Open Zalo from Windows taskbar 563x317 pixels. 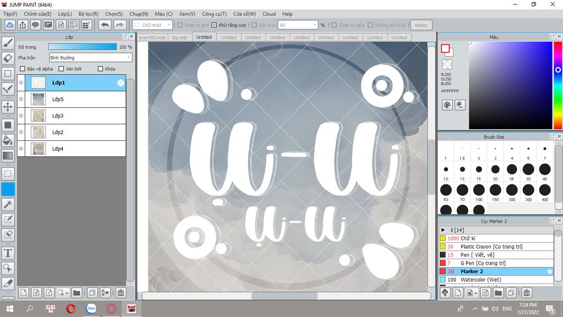point(91,308)
